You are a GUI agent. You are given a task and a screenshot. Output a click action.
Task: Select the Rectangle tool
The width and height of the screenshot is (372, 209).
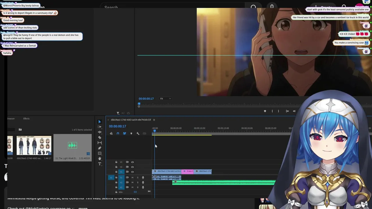[99, 153]
